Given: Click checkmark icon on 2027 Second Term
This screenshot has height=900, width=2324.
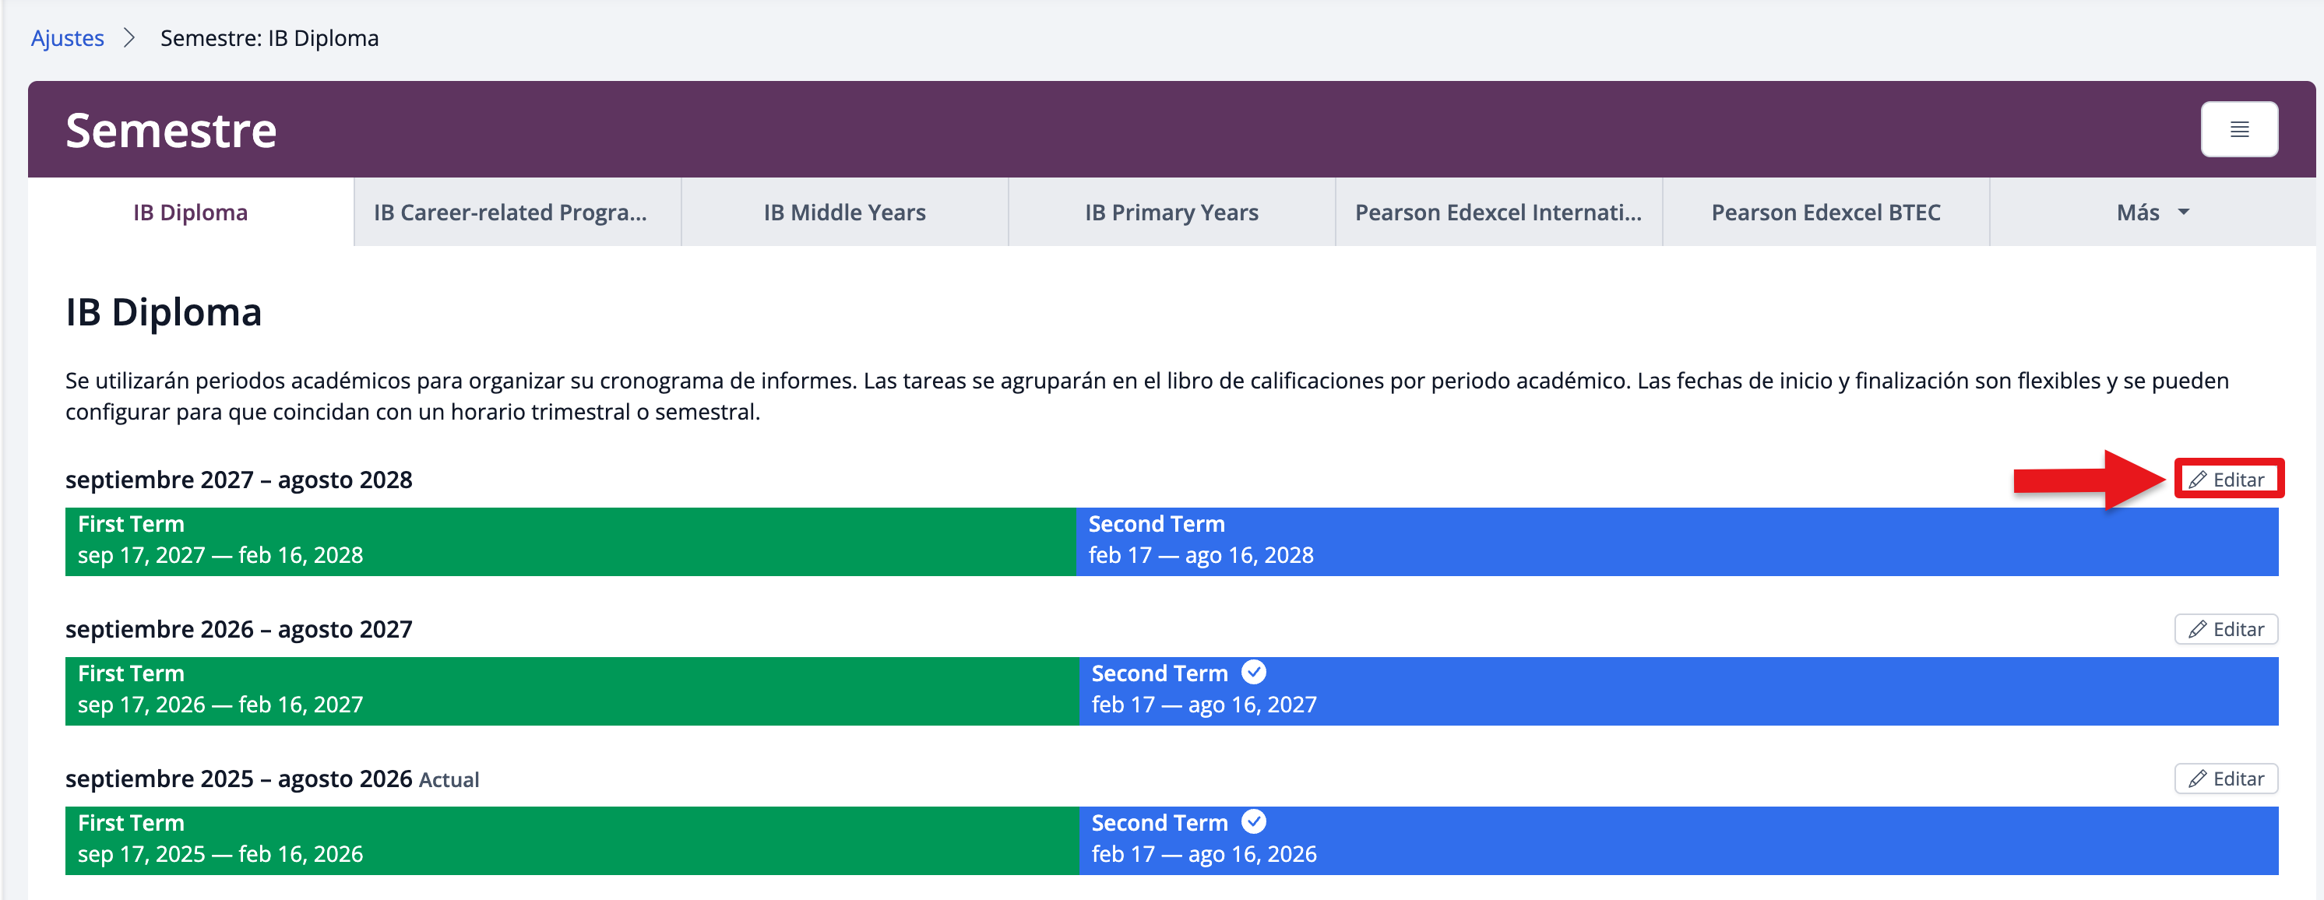Looking at the screenshot, I should 1253,673.
